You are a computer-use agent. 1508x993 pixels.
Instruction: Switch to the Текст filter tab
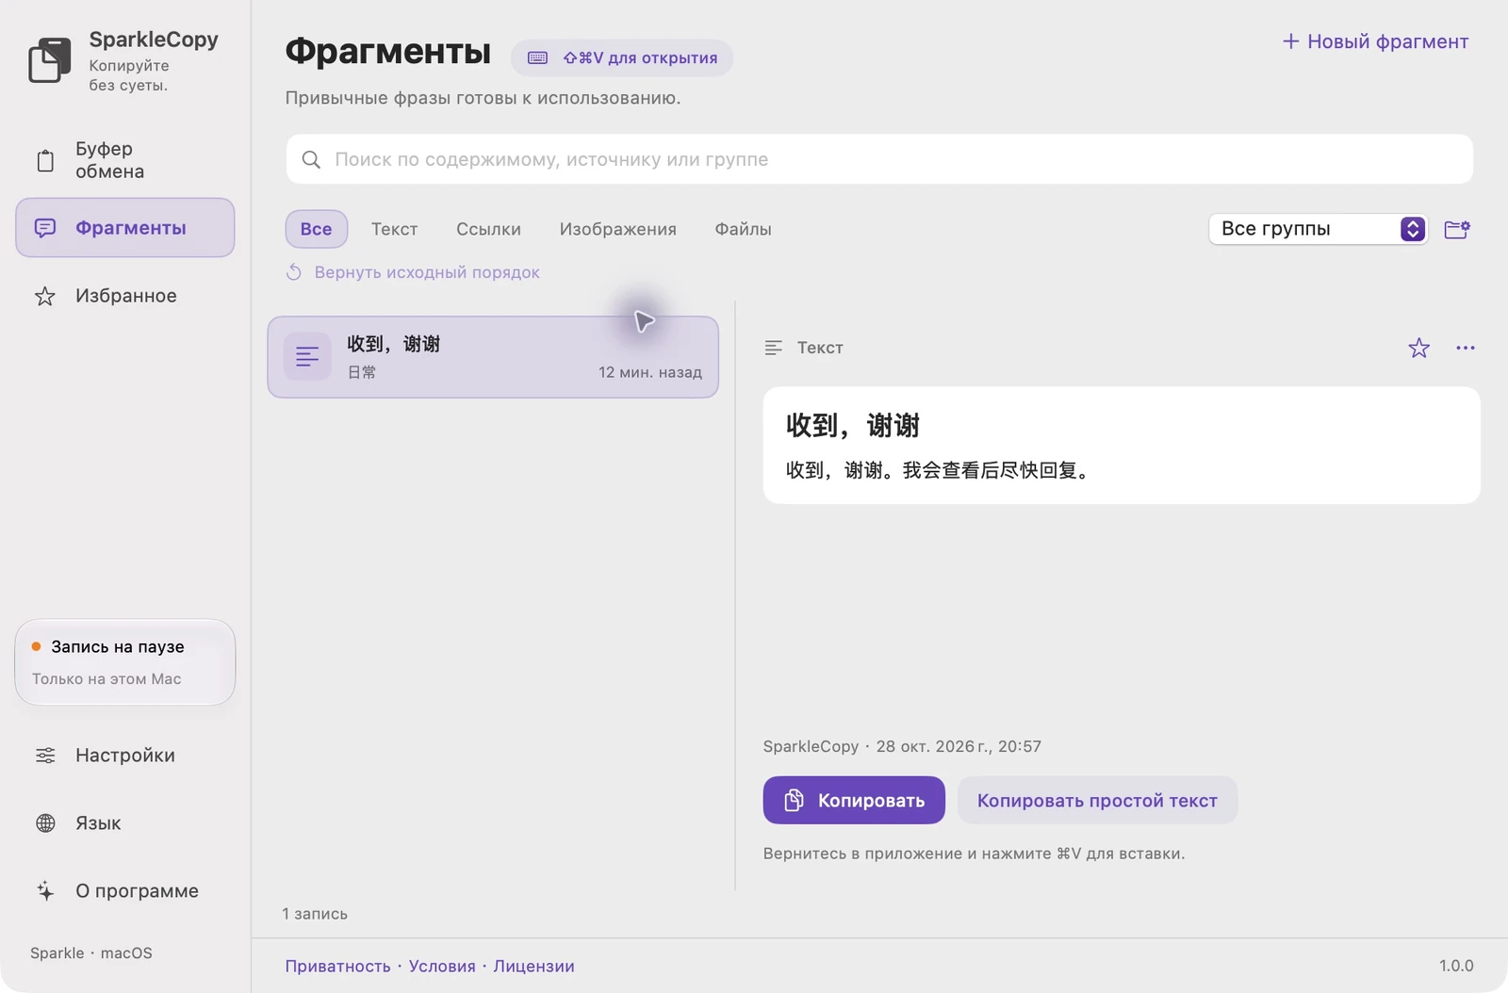coord(394,229)
